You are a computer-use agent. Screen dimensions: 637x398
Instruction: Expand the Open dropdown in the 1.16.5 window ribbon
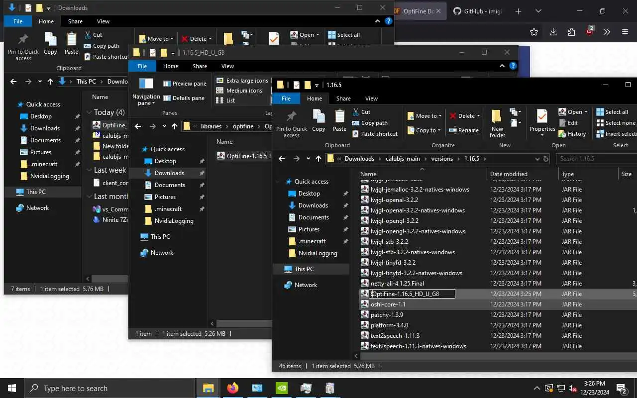click(x=586, y=112)
